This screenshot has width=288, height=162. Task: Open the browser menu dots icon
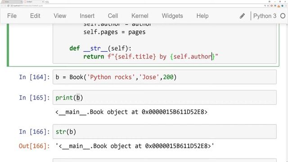coord(286,6)
